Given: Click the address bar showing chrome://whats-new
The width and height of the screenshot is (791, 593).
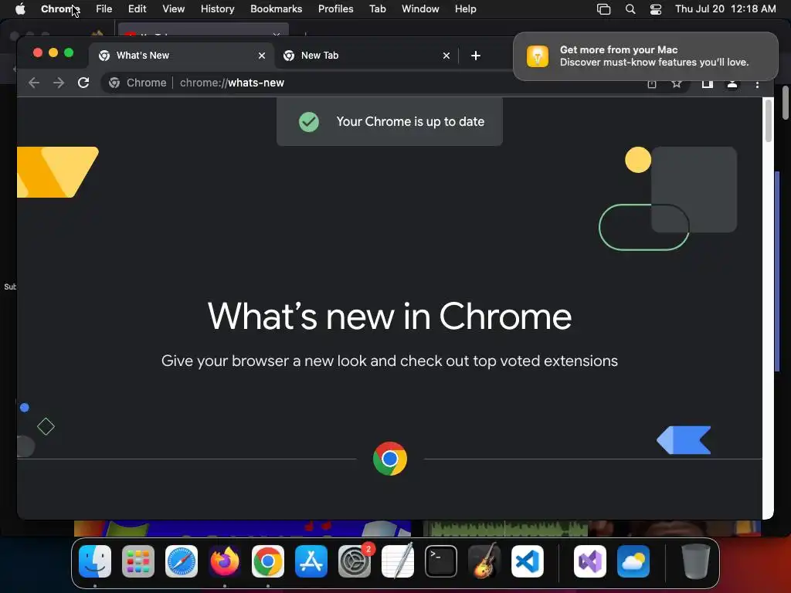Looking at the screenshot, I should click(393, 83).
